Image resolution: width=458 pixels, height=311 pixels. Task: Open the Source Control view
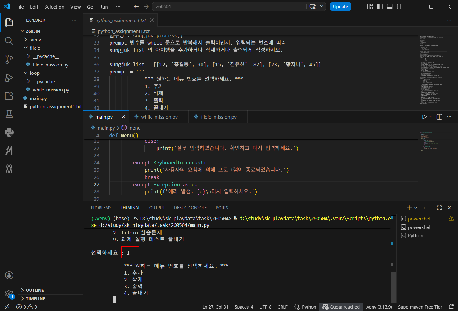click(x=9, y=59)
